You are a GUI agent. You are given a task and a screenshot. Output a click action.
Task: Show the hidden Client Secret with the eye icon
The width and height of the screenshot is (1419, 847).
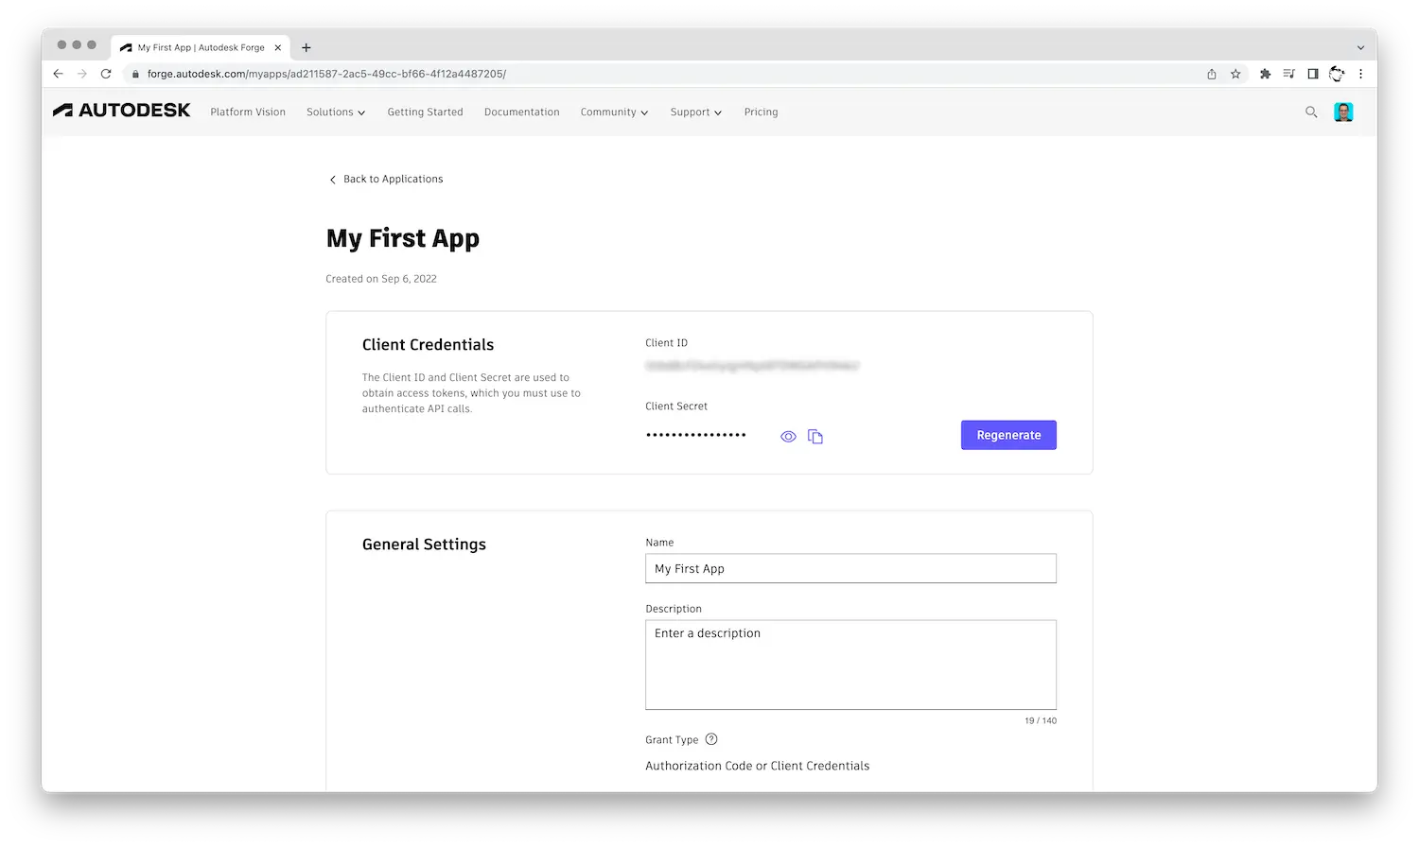(x=788, y=437)
